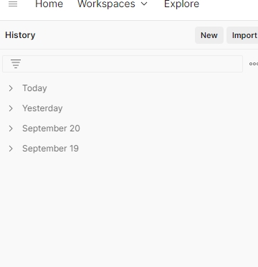Open the three-dots more options icon
Screen dimensions: 258x267
[254, 64]
